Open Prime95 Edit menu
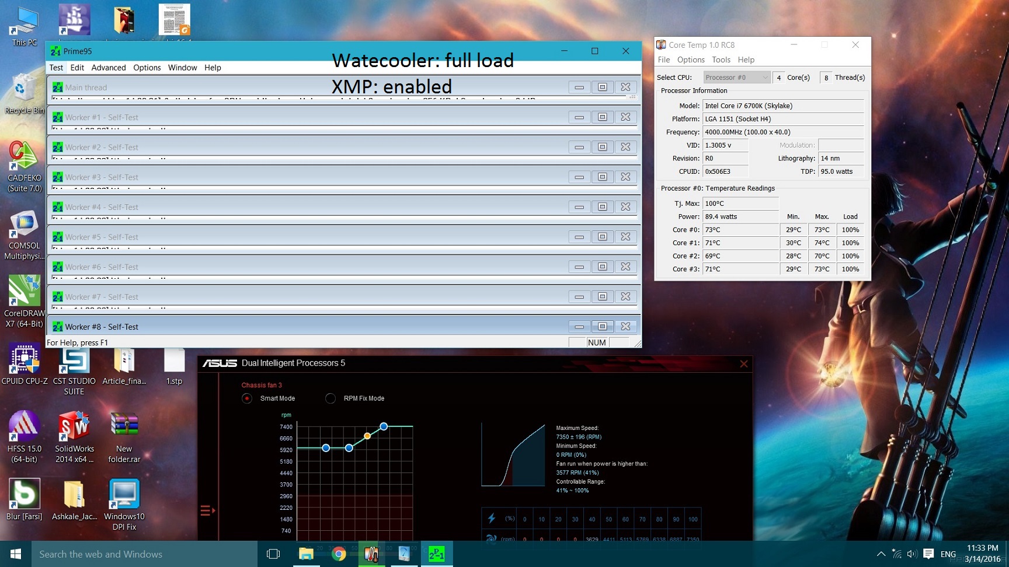The height and width of the screenshot is (567, 1009). click(x=77, y=68)
